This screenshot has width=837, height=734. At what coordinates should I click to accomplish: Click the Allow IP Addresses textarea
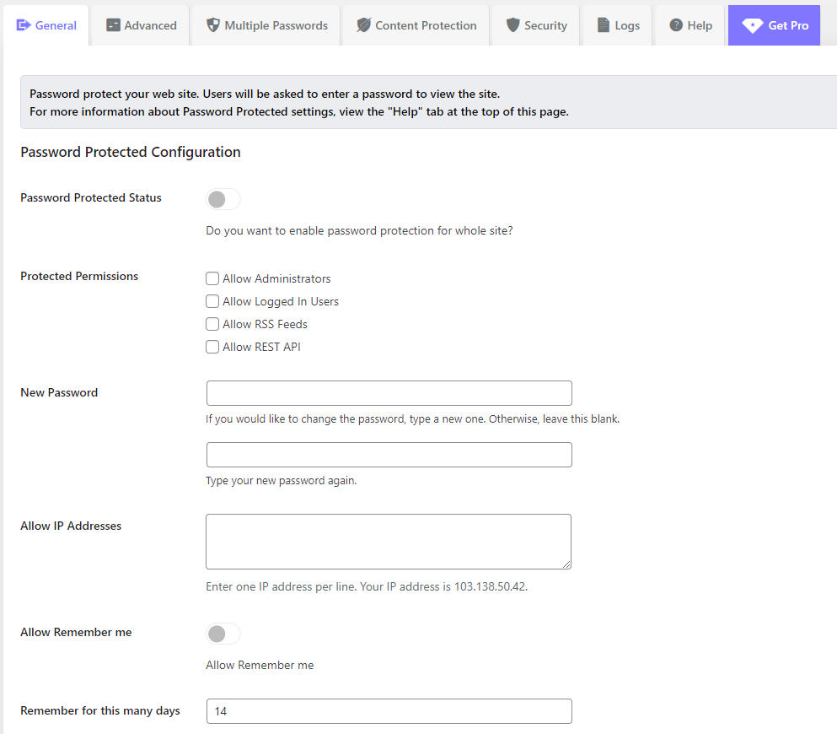(389, 542)
